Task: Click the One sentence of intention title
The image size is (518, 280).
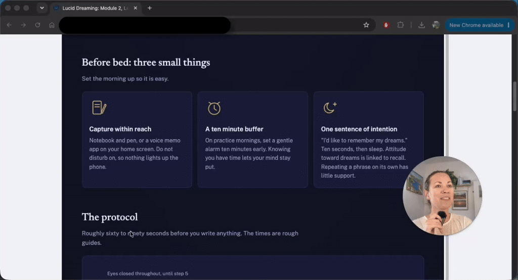Action: [x=359, y=129]
